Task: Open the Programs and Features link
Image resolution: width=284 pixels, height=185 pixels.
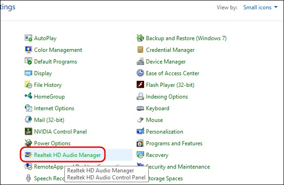Action: 174,143
